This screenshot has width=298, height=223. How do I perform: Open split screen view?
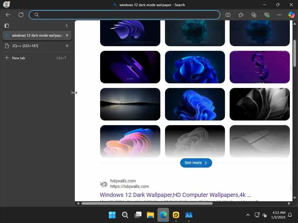[228, 15]
